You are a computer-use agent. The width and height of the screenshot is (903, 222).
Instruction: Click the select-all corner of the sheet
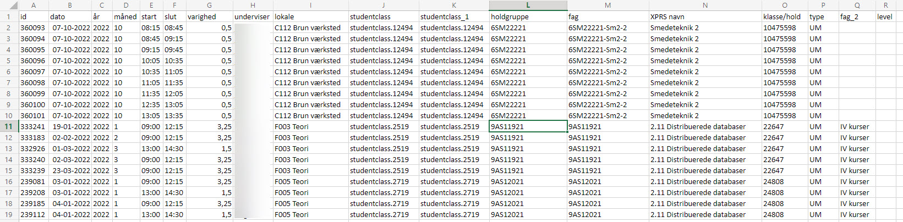[x=8, y=5]
